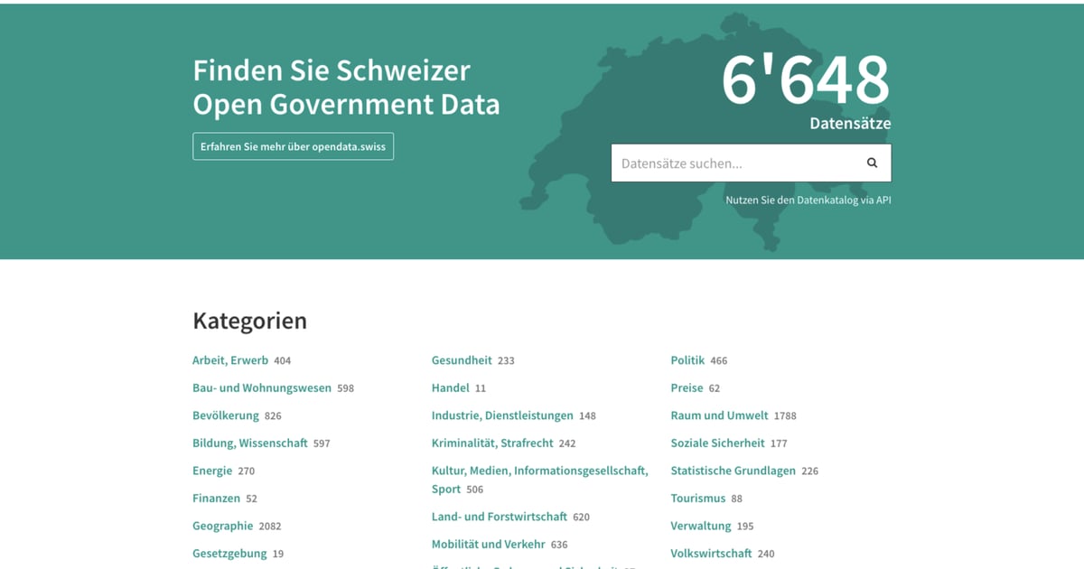Click the 'Datensätze' label under the count
Screen dimensions: 1084x569
(x=850, y=124)
